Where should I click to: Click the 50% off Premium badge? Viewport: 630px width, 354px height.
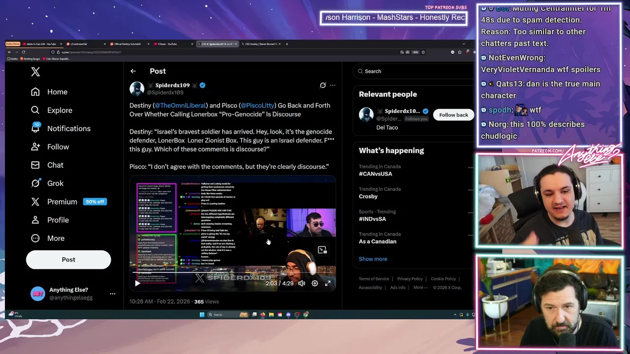95,202
